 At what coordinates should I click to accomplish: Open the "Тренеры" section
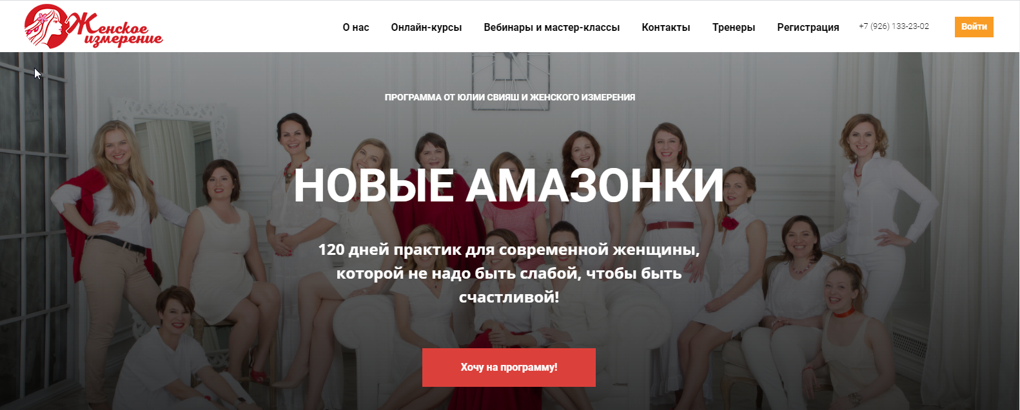[x=733, y=27]
